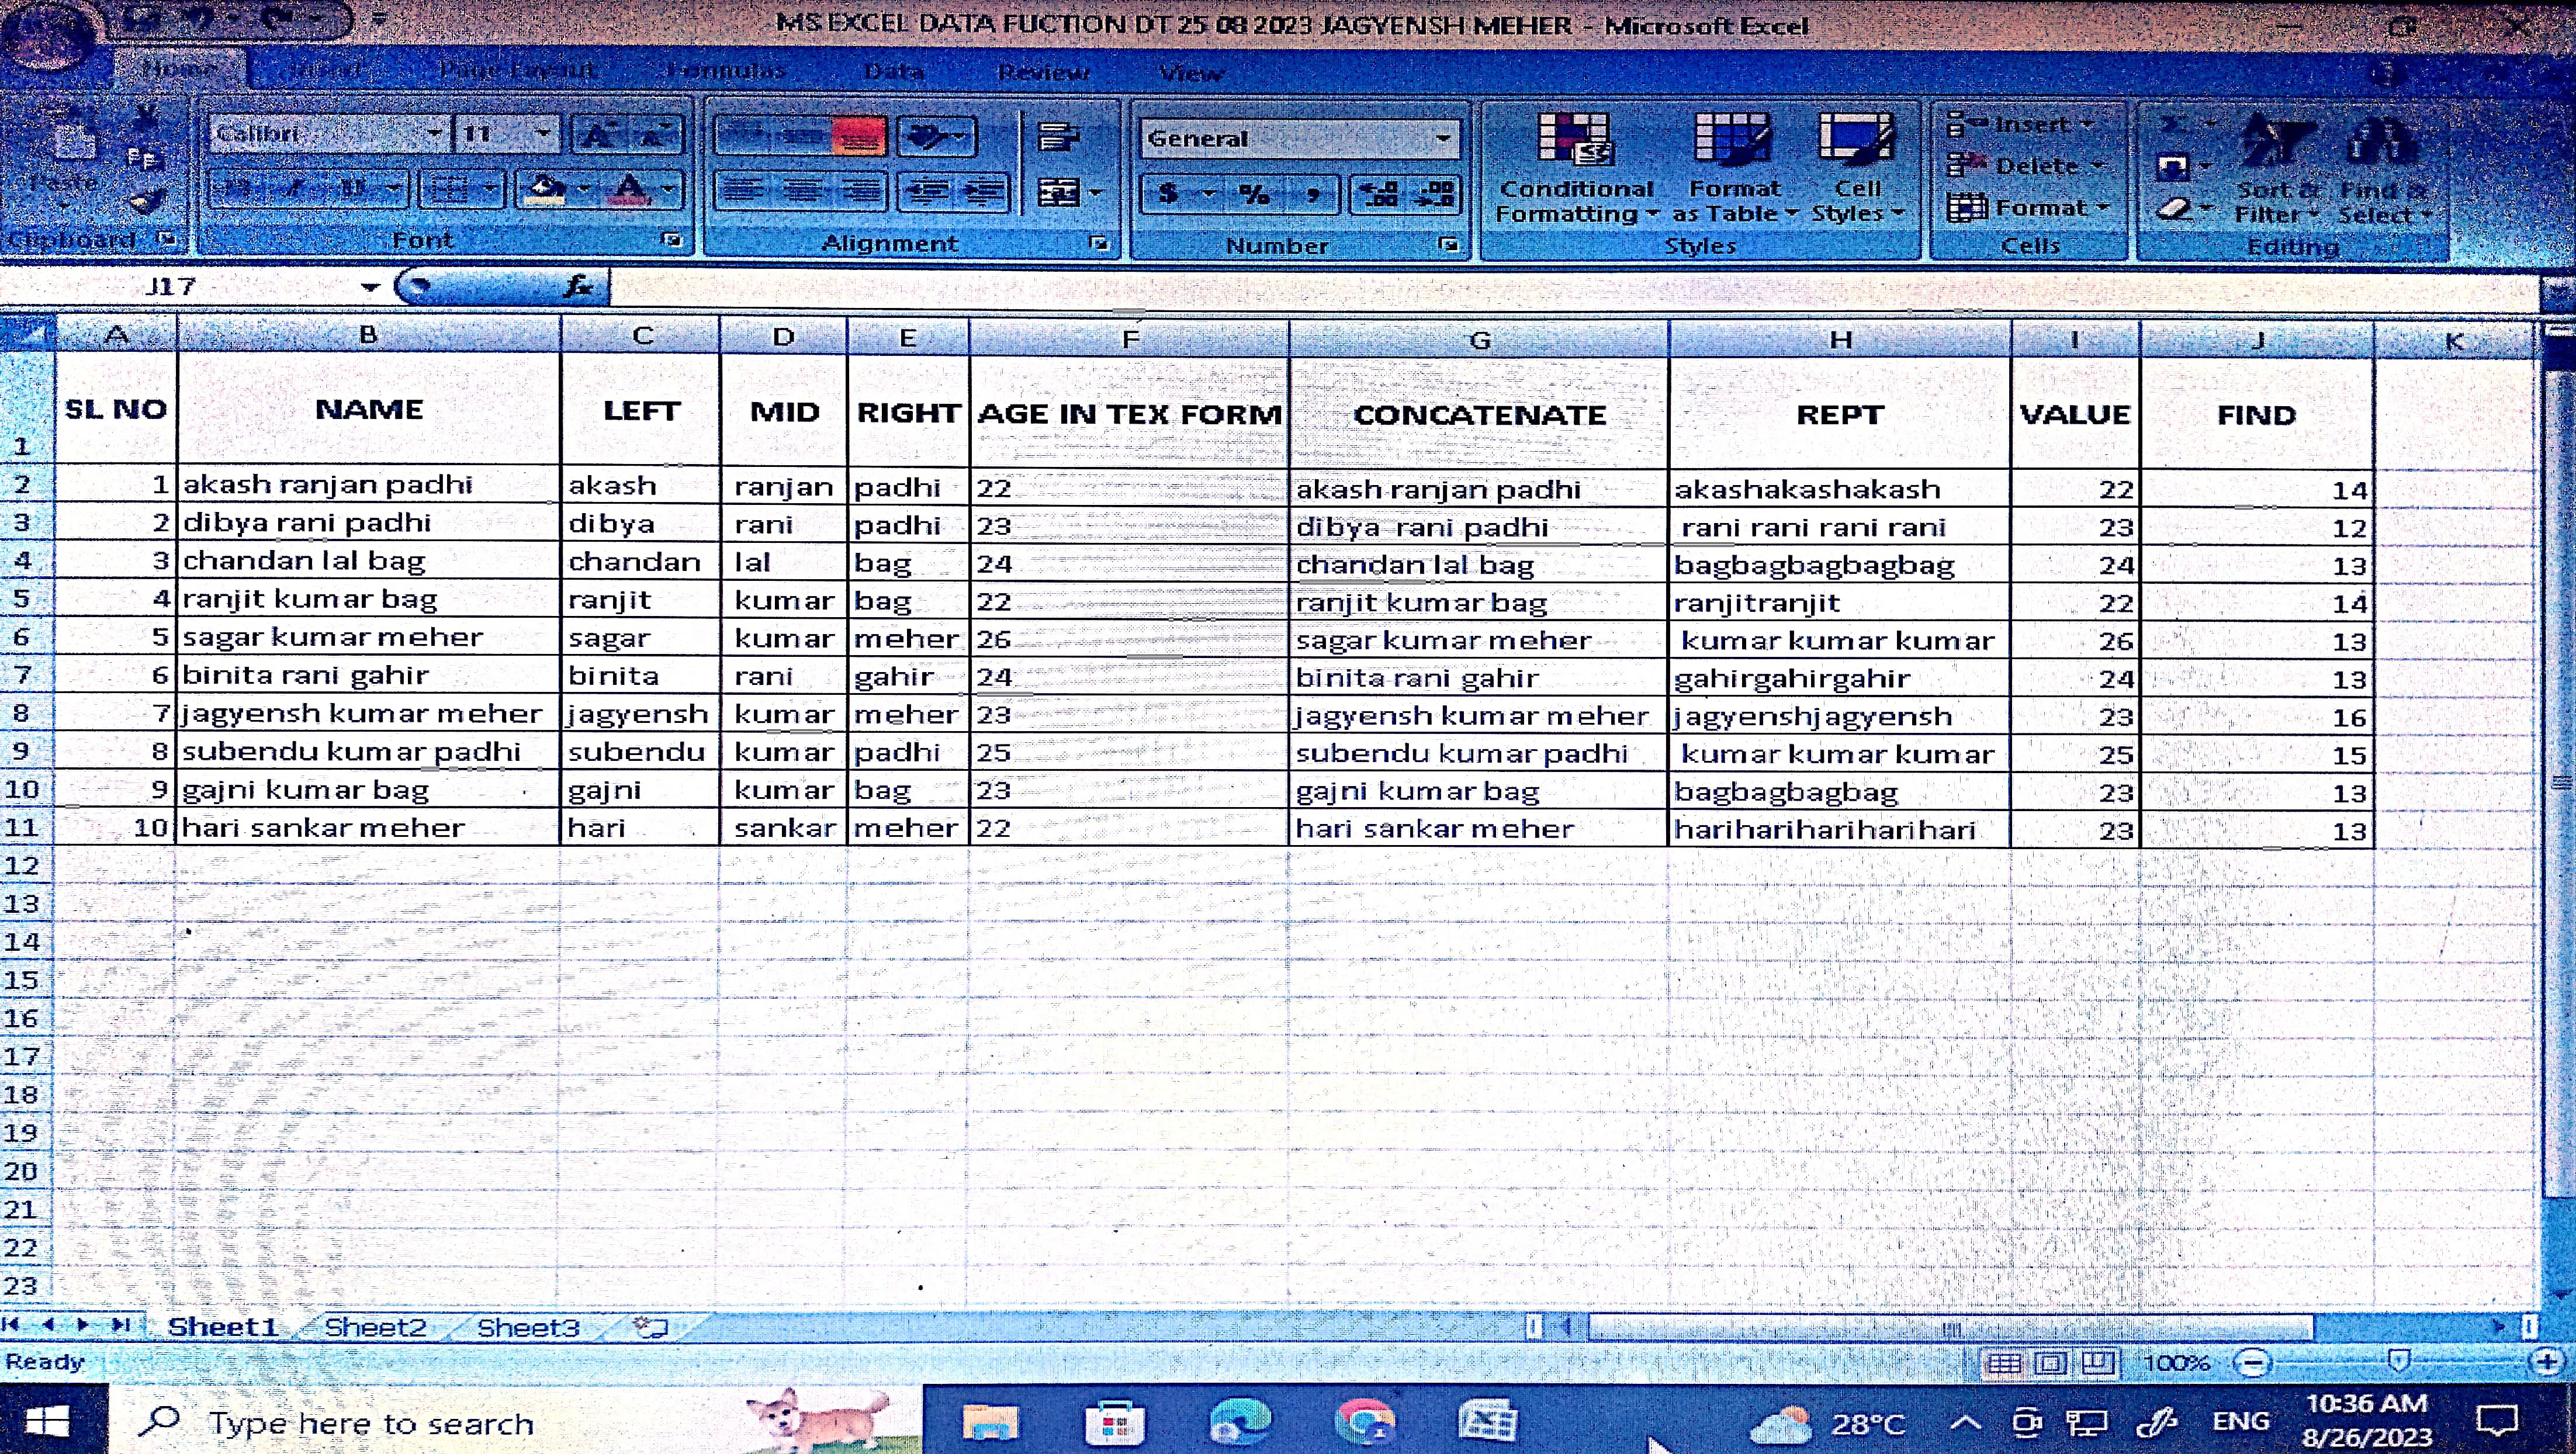
Task: Expand the font size dropdown
Action: (543, 133)
